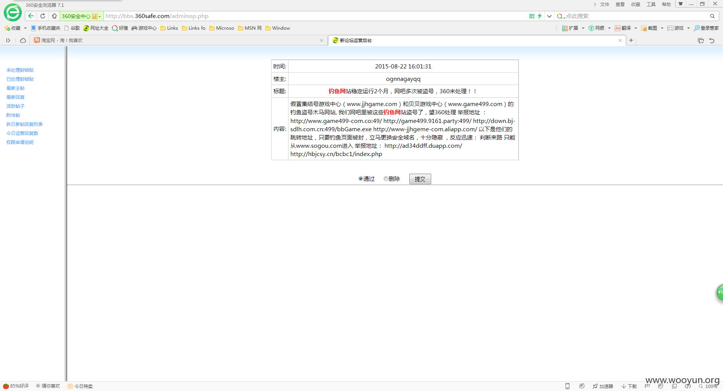Click the magnifier search button in the search box
This screenshot has height=391, width=723.
[x=712, y=16]
